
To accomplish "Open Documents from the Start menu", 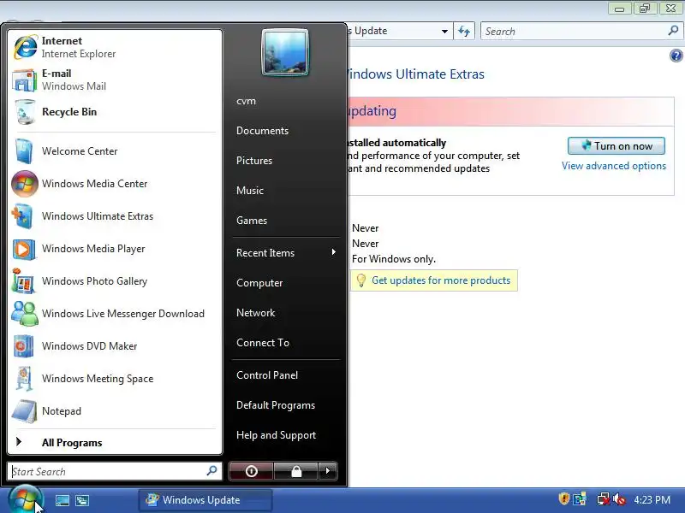I will pos(262,131).
